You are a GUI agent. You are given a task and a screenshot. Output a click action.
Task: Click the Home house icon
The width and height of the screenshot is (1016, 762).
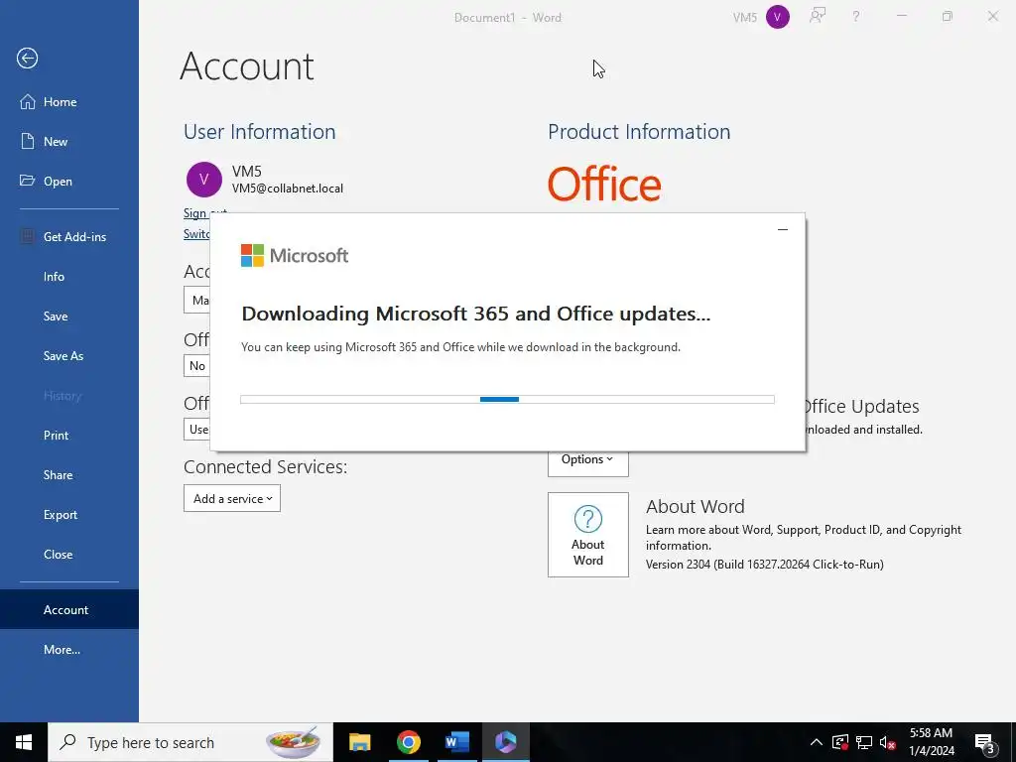pyautogui.click(x=27, y=102)
